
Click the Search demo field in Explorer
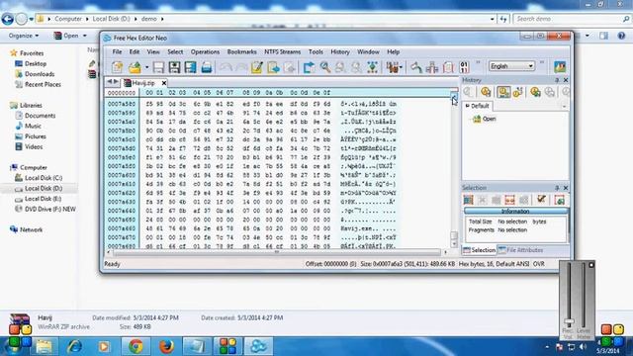[x=572, y=19]
